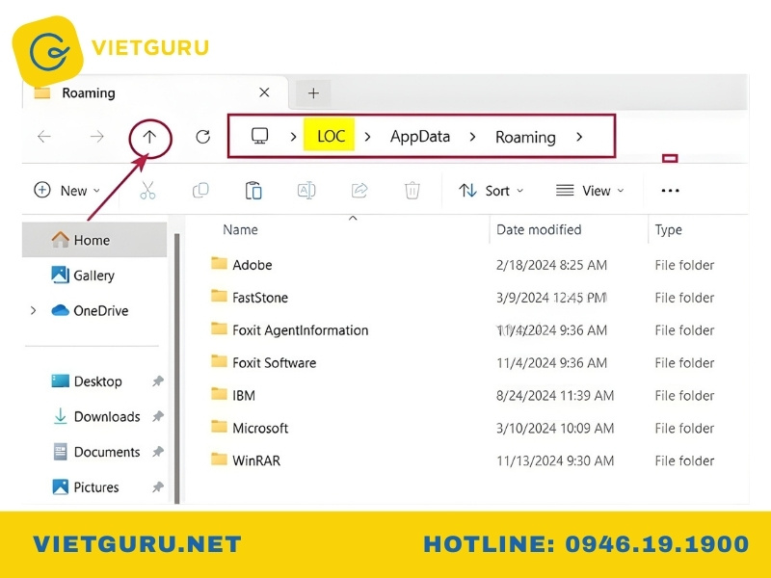Image resolution: width=771 pixels, height=578 pixels.
Task: Click the FastStone folder icon
Action: point(219,296)
